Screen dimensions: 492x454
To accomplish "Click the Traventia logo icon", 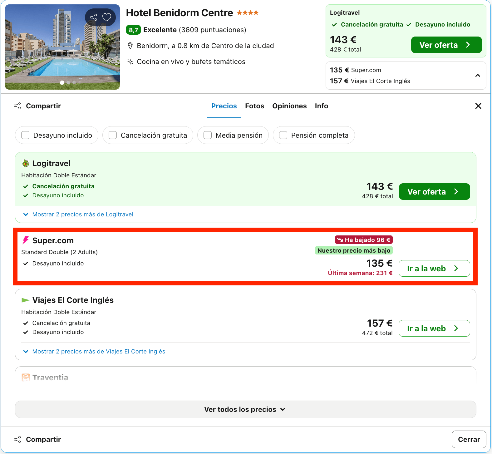I will click(26, 378).
